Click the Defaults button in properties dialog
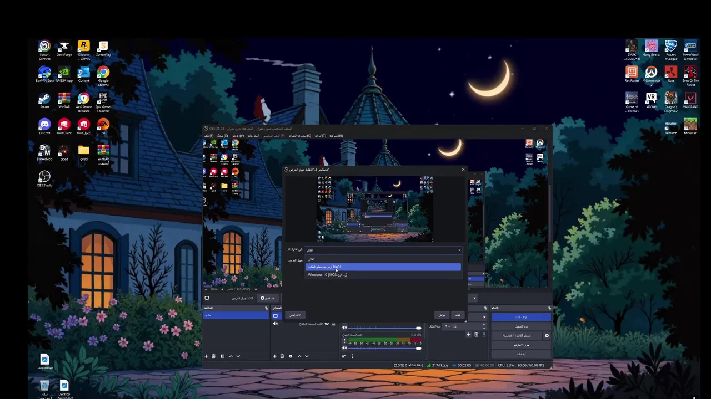This screenshot has width=711, height=399. coord(295,315)
